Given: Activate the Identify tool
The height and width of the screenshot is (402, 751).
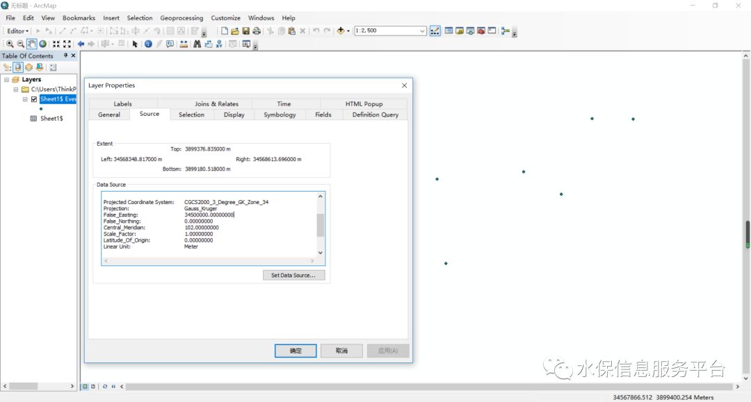Looking at the screenshot, I should (x=149, y=44).
